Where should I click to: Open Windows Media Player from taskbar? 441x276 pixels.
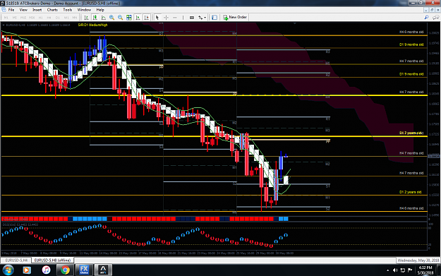pos(26,270)
